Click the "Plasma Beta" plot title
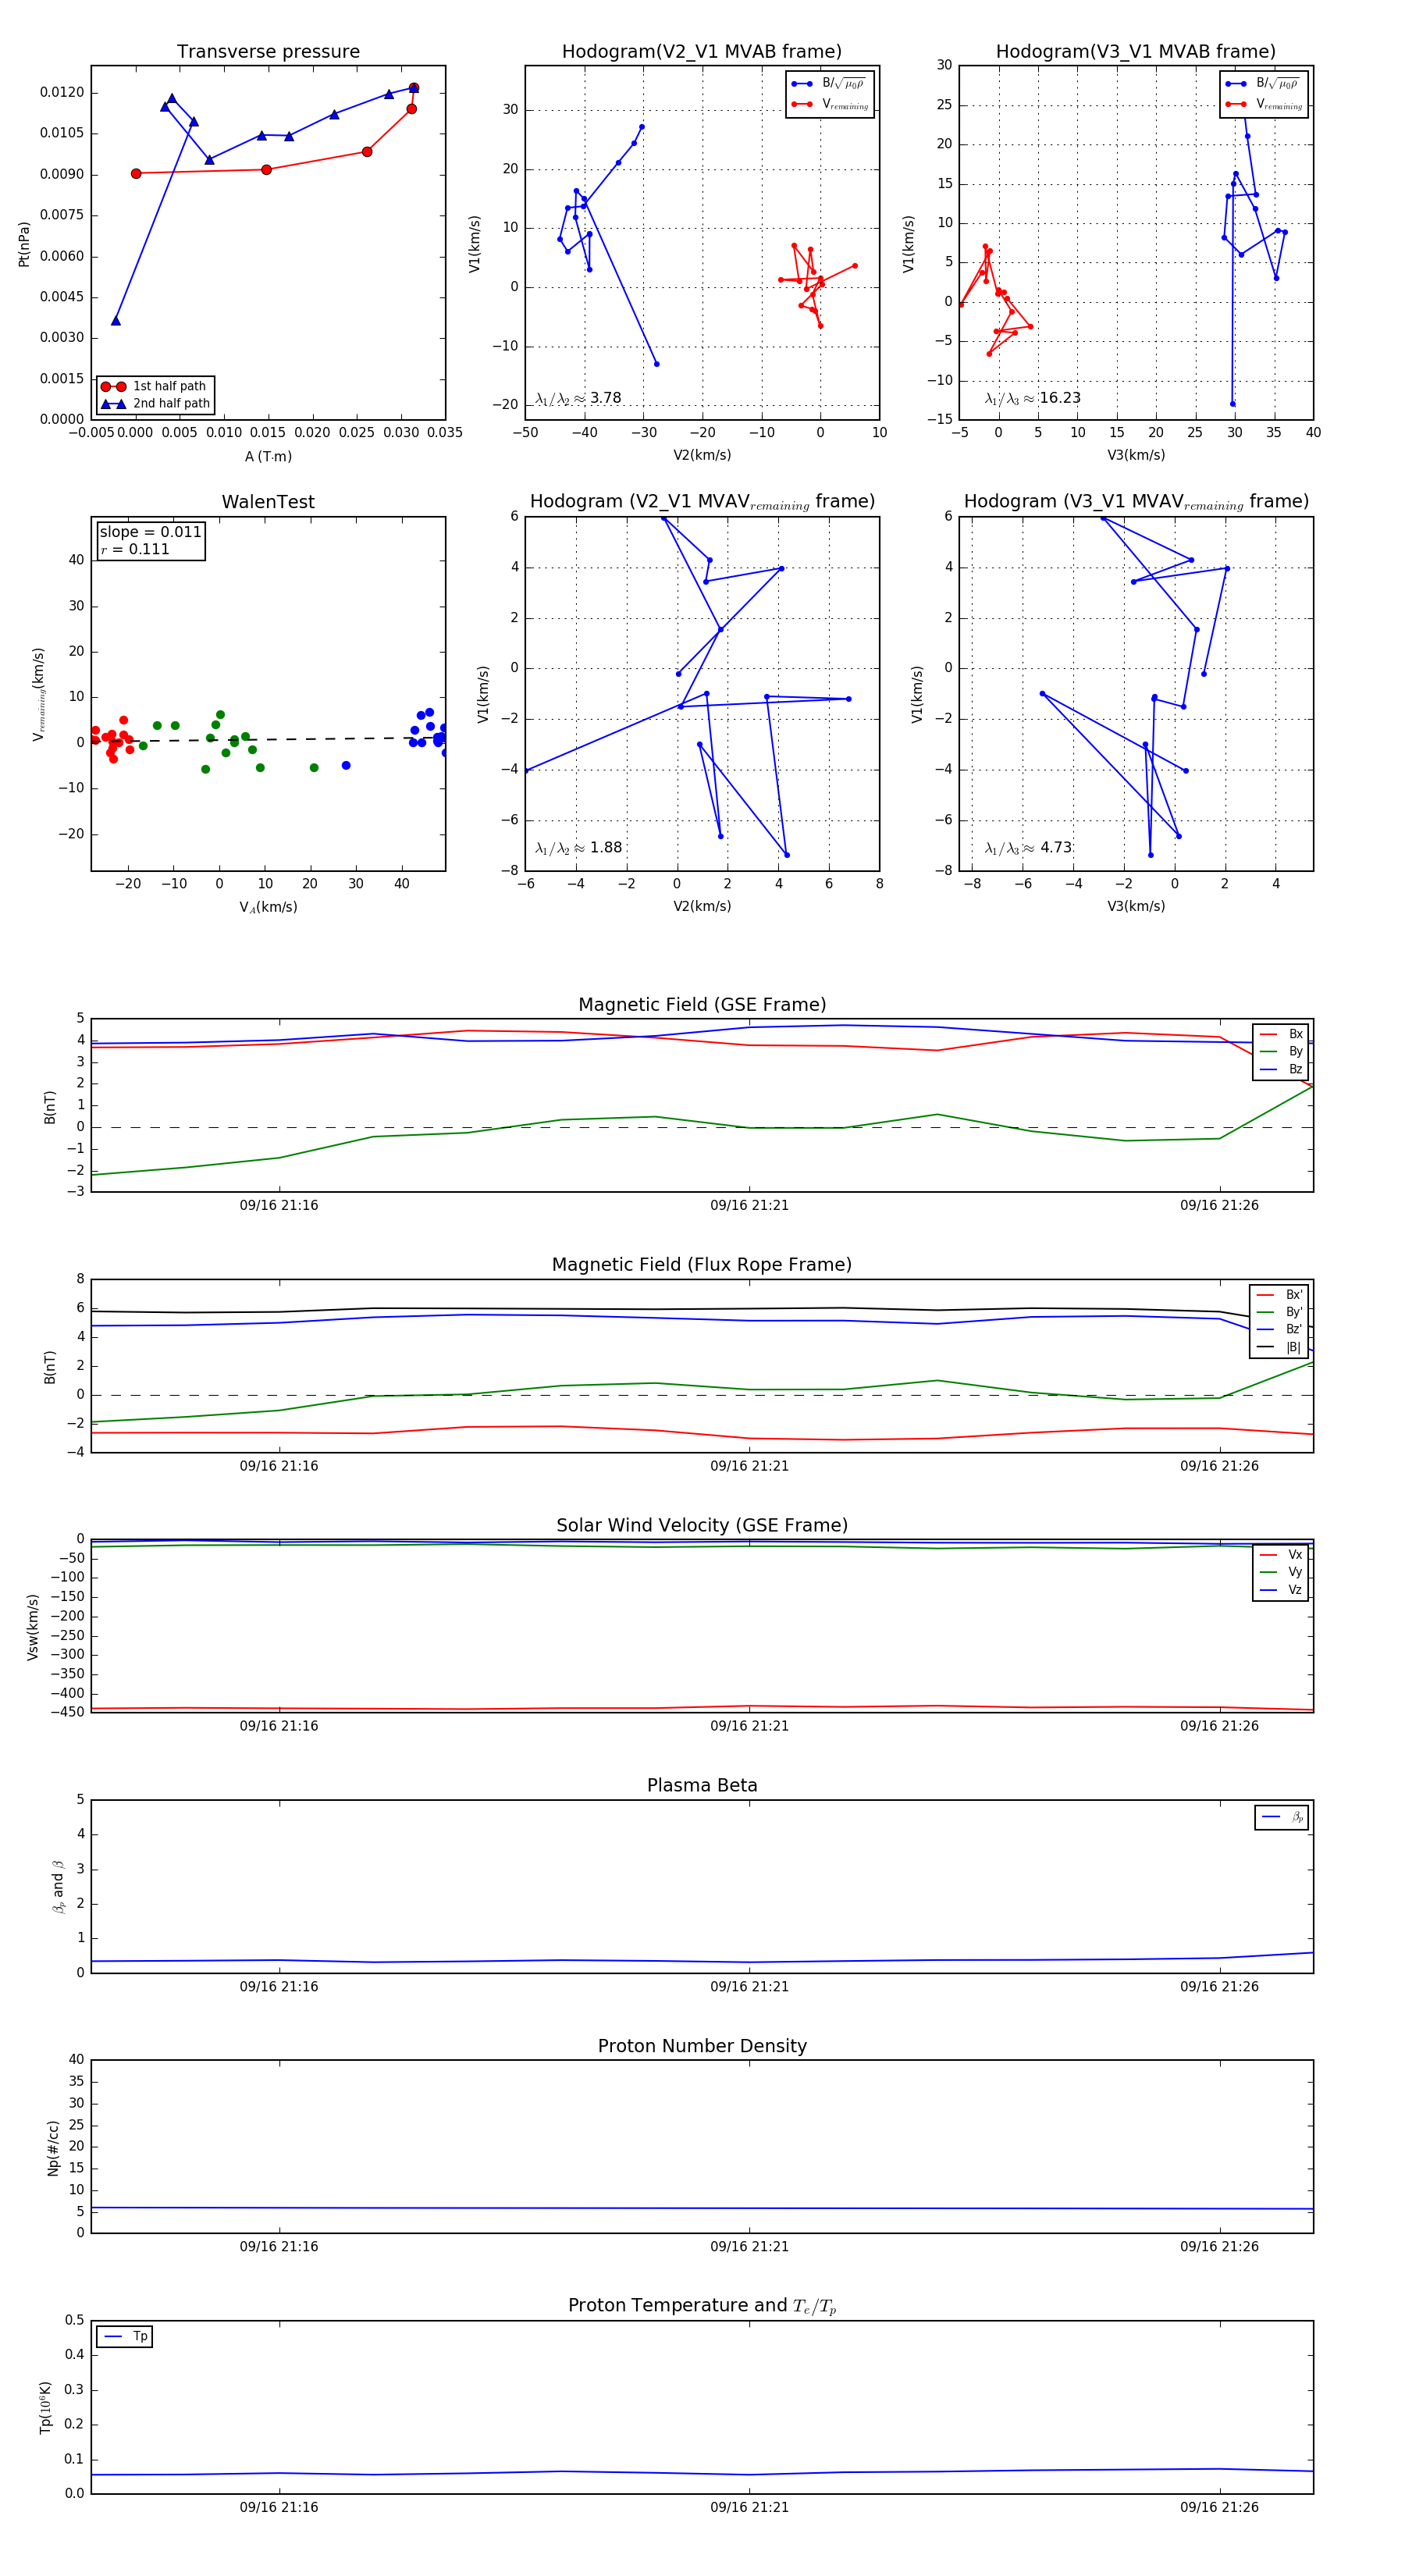The image size is (1405, 2576). [x=702, y=1785]
